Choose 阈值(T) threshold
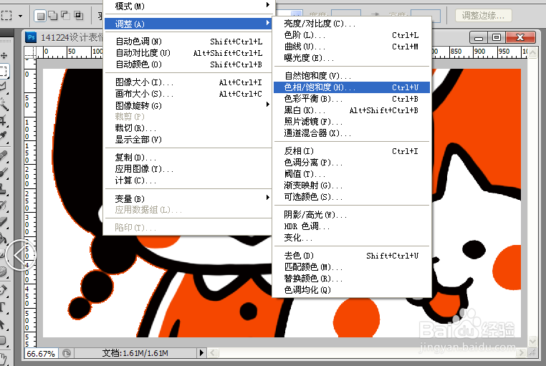 tap(352, 174)
